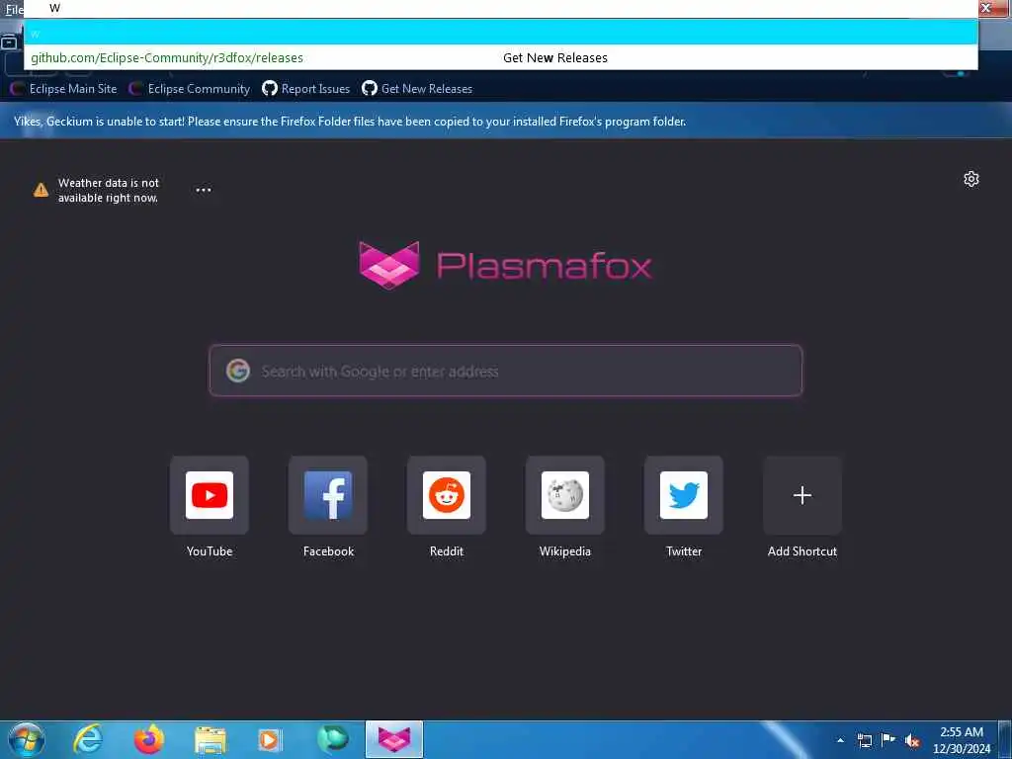
Task: Click the Add Shortcut plus tile
Action: 802,495
